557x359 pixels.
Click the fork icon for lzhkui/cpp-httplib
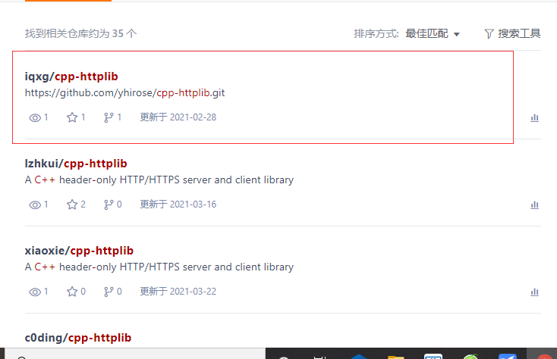click(109, 204)
